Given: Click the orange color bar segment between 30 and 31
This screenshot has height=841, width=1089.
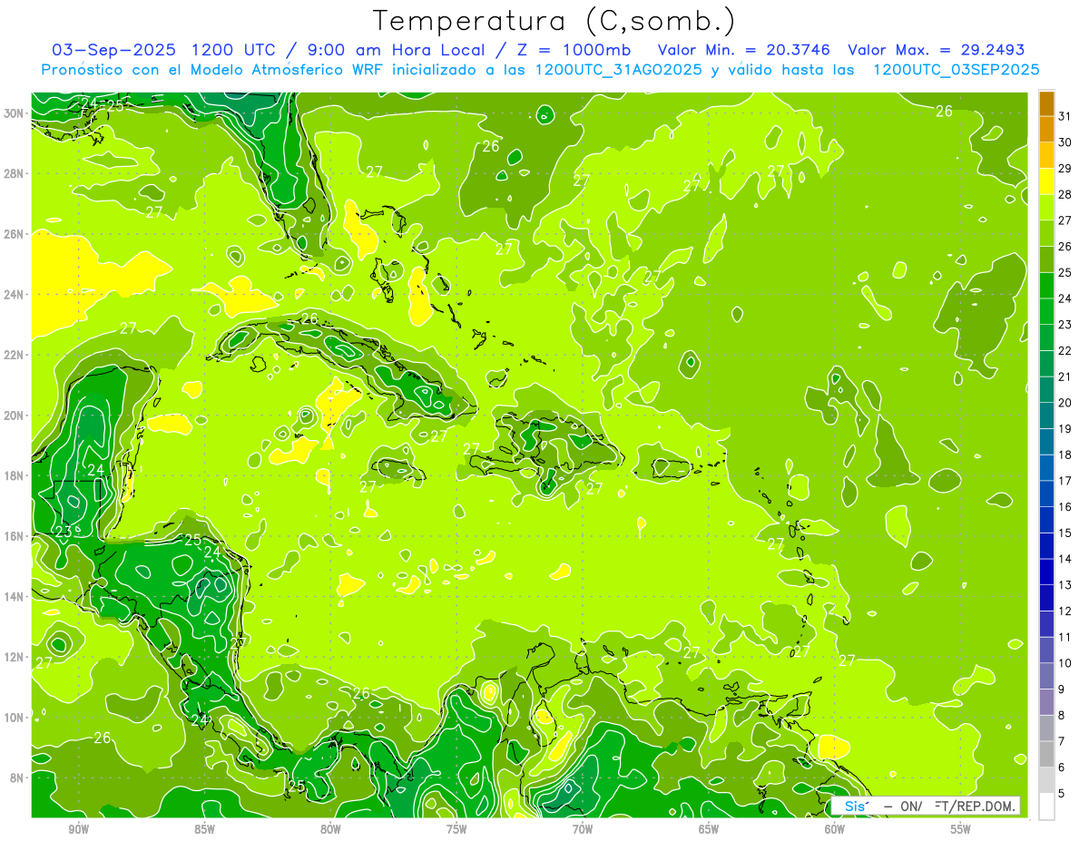Looking at the screenshot, I should (1046, 130).
